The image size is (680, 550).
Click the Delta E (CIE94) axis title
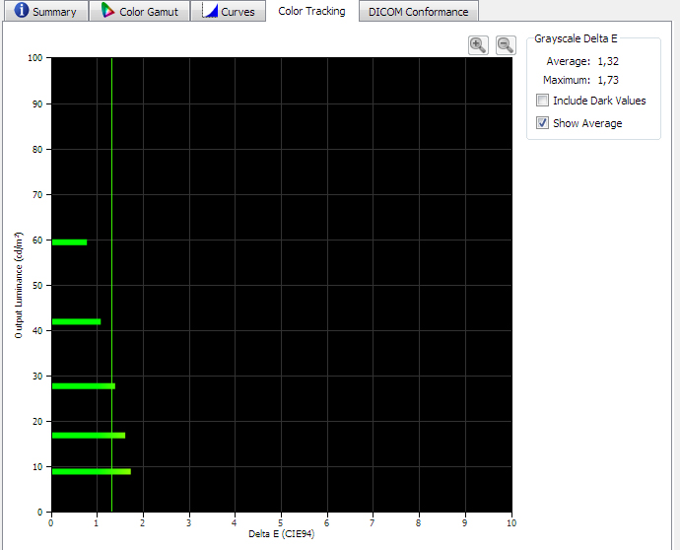click(281, 534)
